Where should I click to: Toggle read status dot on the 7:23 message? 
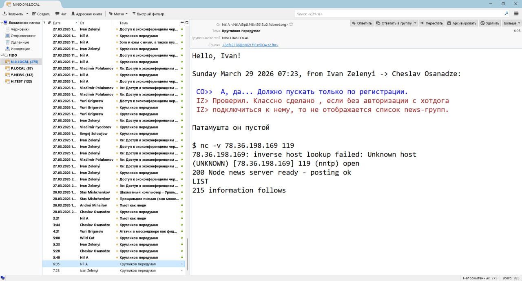(182, 270)
